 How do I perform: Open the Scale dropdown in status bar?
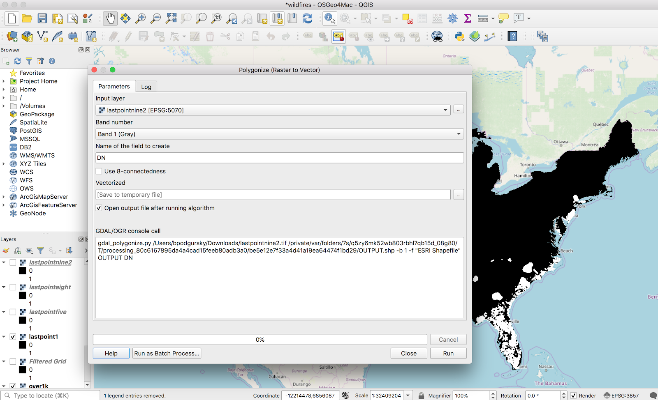coord(408,395)
